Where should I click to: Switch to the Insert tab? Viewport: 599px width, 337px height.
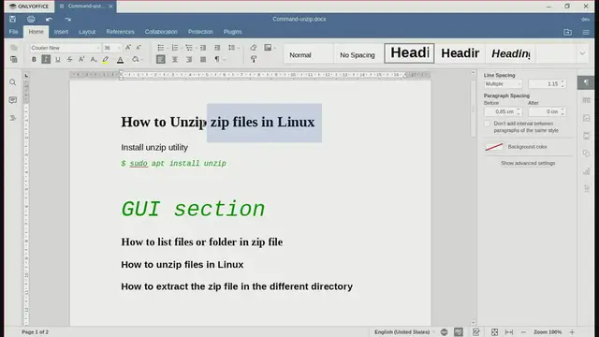click(61, 32)
